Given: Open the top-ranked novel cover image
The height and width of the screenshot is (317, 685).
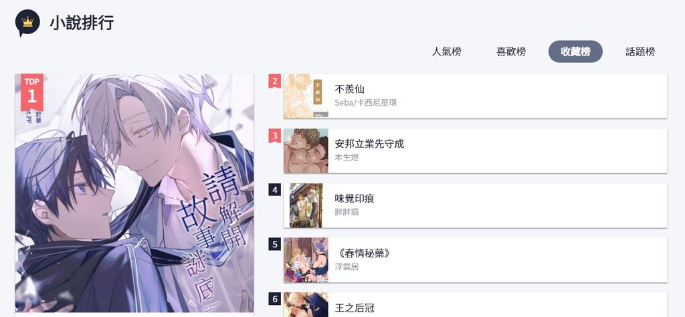Looking at the screenshot, I should point(134,193).
